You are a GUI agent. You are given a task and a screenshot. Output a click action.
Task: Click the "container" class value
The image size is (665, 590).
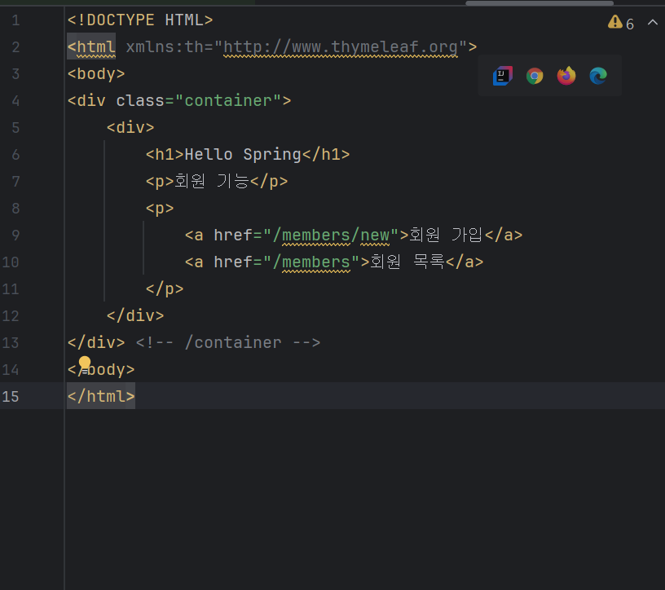pyautogui.click(x=228, y=101)
